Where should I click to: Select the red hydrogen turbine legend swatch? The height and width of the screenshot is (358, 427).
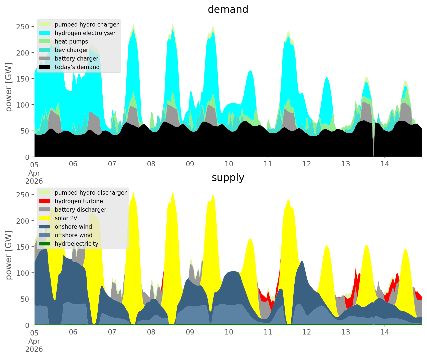pyautogui.click(x=45, y=201)
